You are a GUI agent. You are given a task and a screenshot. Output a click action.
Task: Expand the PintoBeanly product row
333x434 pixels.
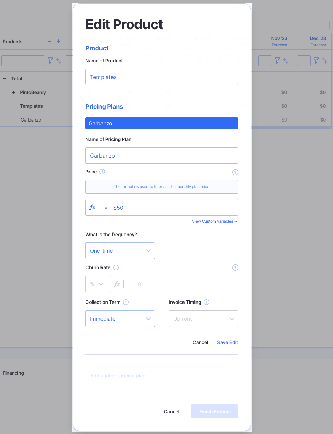(x=13, y=92)
